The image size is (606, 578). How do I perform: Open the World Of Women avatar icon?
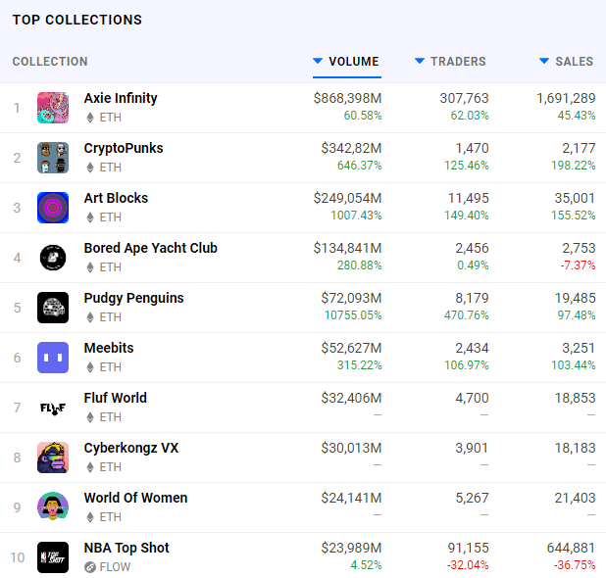click(x=53, y=507)
